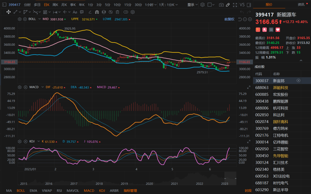Toggle the BOLL indicator at bottom bar
This screenshot has height=194, width=311.
[21, 191]
